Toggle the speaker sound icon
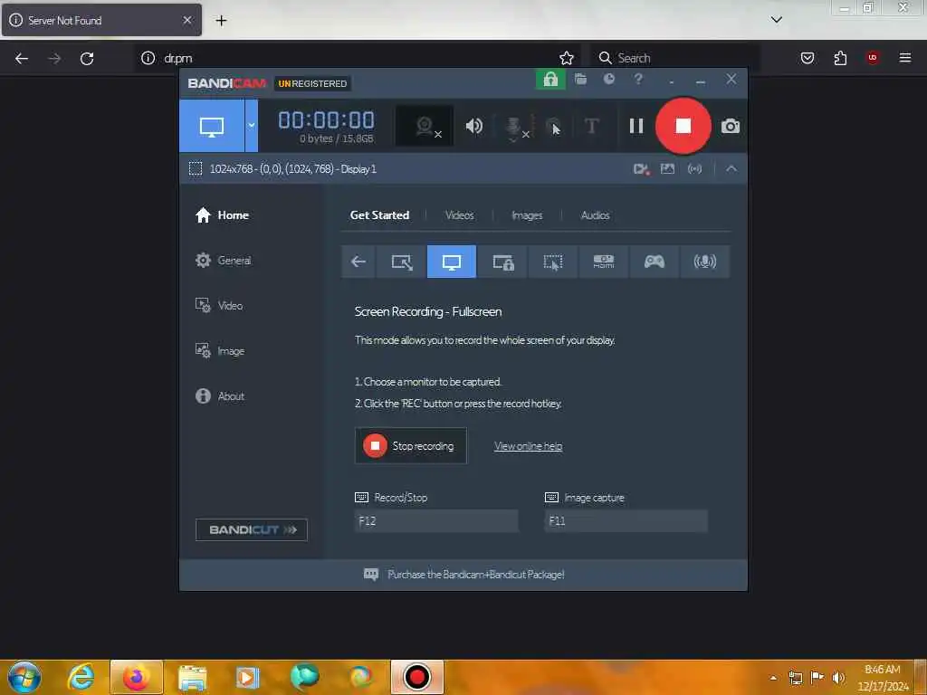This screenshot has height=695, width=927. [474, 126]
